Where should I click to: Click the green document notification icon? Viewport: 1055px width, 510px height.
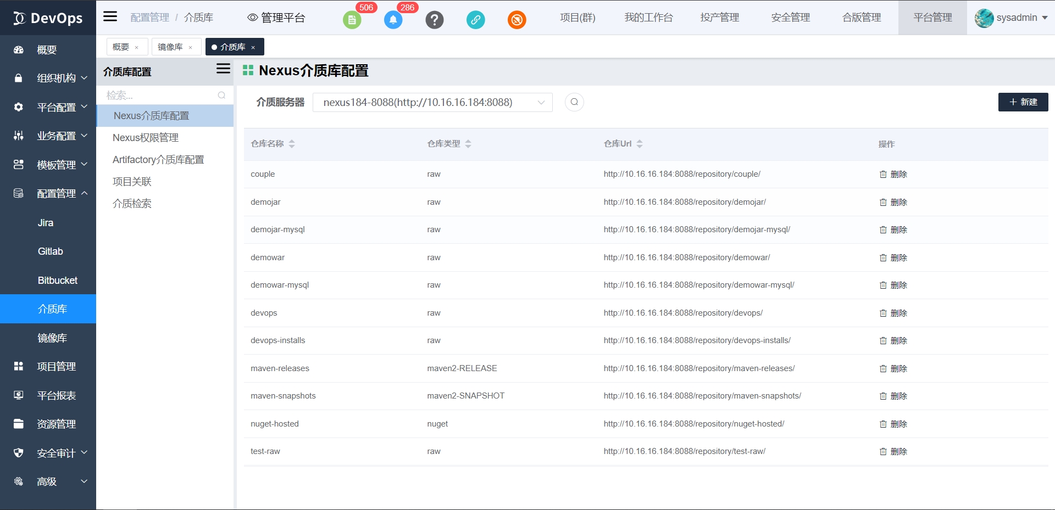(x=352, y=20)
